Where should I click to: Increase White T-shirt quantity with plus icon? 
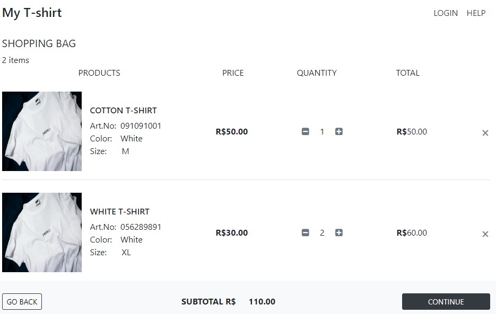tap(339, 233)
